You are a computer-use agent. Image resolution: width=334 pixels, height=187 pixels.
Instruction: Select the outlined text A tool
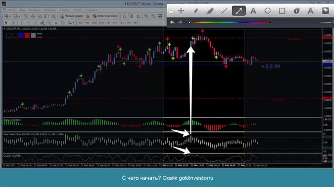coord(311,11)
